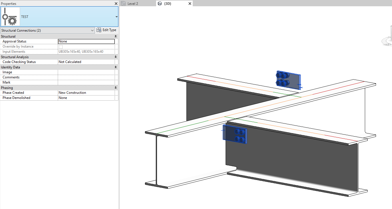Select the upper blue bolted connection plate
This screenshot has width=392, height=209.
tap(288, 80)
